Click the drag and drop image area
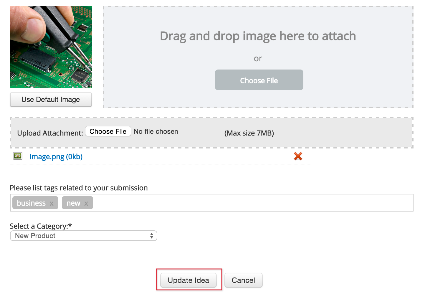Viewport: 425px width, 294px height. [x=258, y=57]
